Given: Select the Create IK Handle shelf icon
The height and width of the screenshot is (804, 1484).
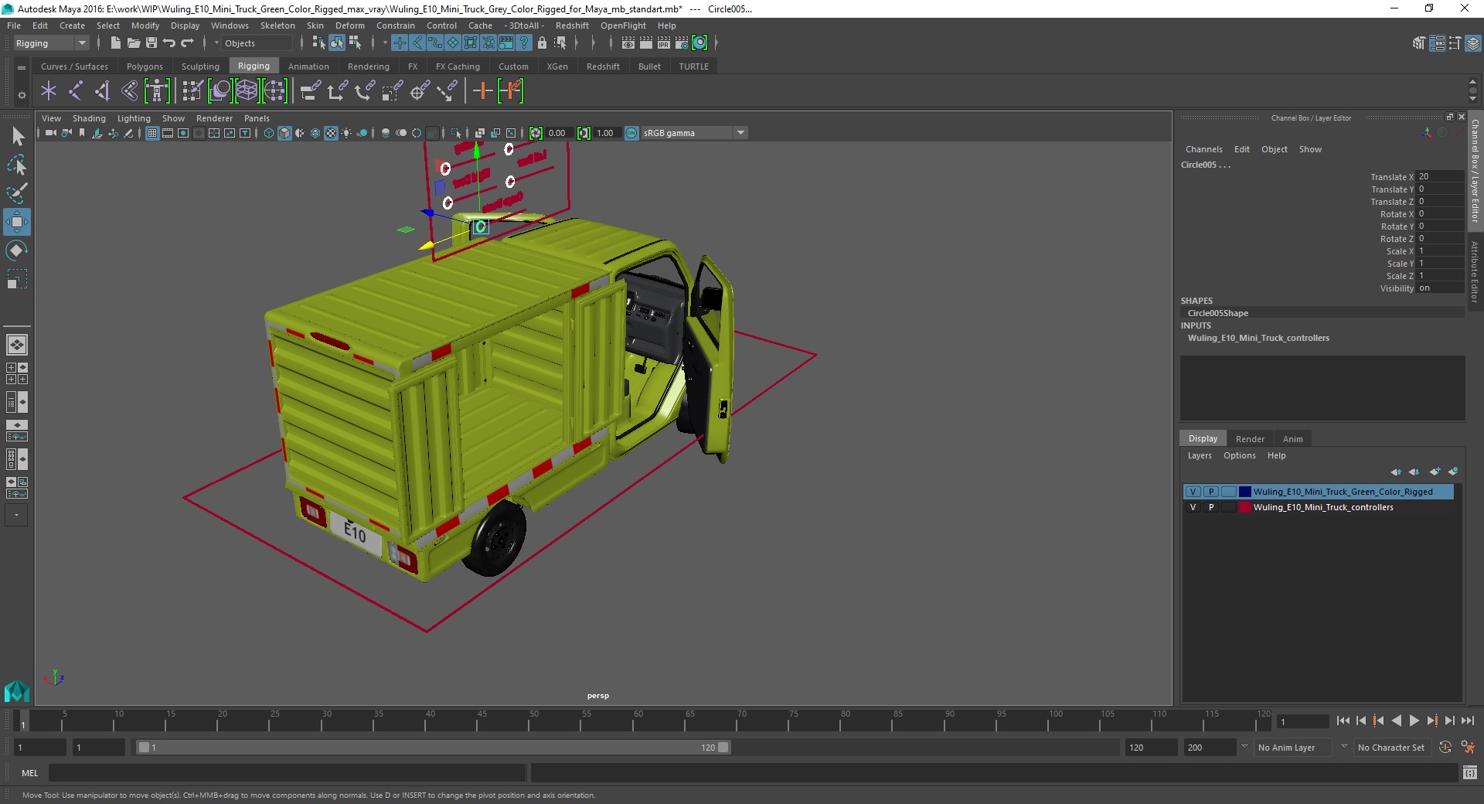Looking at the screenshot, I should (x=102, y=91).
